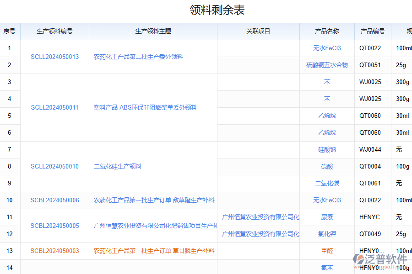Open requisition SCLL2024050010
The height and width of the screenshot is (274, 412).
click(x=54, y=166)
